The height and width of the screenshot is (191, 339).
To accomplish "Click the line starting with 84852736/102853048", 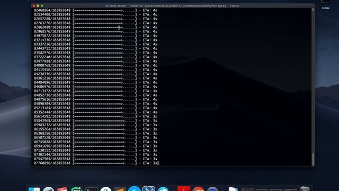I will (x=95, y=95).
